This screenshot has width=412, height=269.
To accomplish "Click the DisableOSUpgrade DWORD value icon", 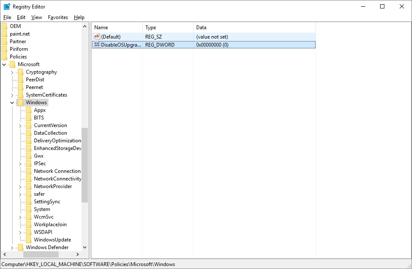I will pyautogui.click(x=96, y=45).
